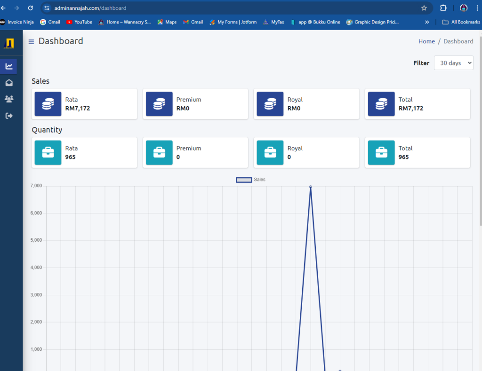Open the Chrome three-dot menu
The width and height of the screenshot is (482, 371).
(477, 8)
